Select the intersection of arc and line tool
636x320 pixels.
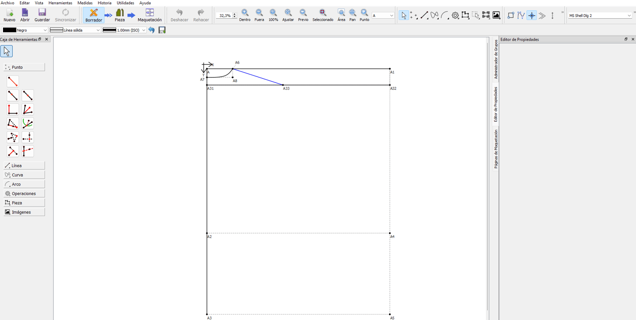click(28, 123)
